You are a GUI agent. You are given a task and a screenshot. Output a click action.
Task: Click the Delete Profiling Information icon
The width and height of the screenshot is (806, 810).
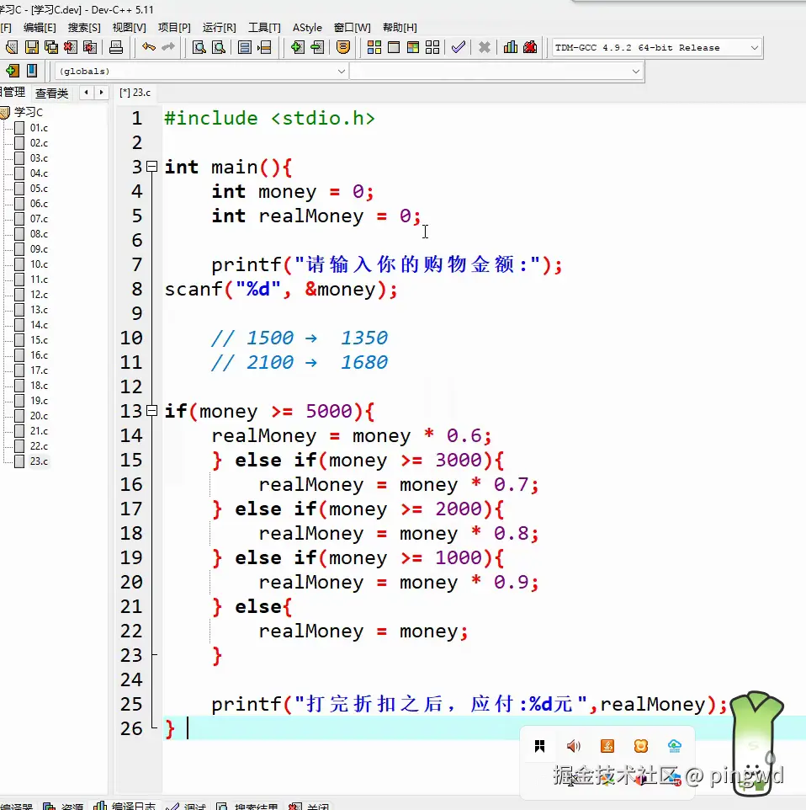530,47
